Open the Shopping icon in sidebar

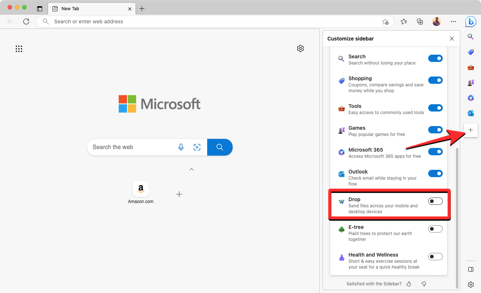(470, 52)
